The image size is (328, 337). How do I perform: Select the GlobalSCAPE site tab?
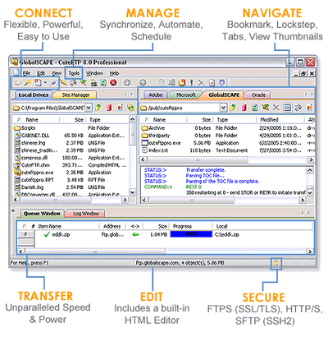click(x=224, y=95)
